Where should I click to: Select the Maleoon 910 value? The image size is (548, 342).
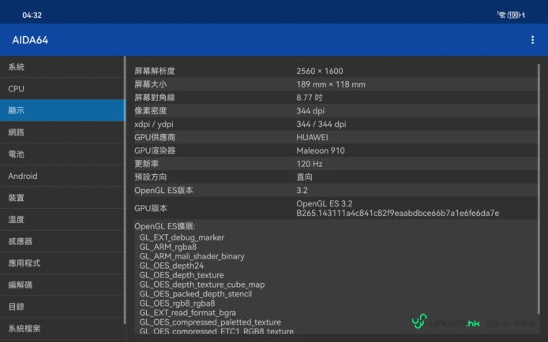[321, 151]
